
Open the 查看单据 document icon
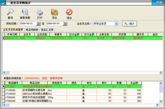[x=25, y=12]
